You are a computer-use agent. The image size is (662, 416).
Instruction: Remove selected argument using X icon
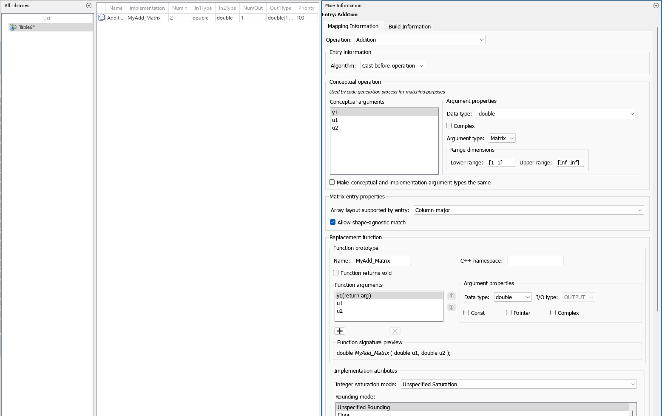[395, 331]
